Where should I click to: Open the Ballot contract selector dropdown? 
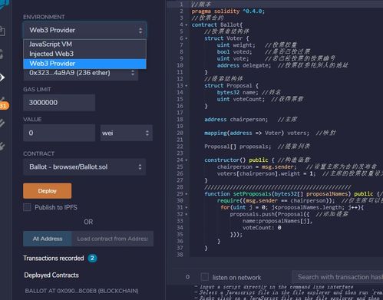coord(84,167)
